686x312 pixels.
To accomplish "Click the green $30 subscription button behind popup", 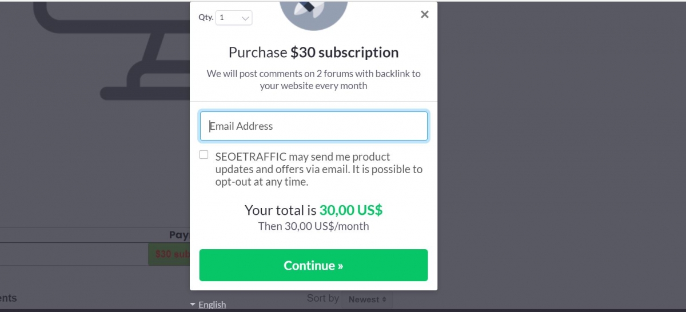I will [169, 254].
